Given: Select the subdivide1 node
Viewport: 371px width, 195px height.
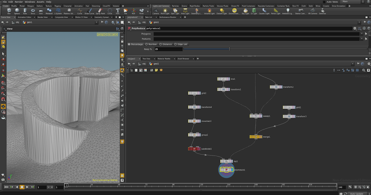Looking at the screenshot, I should [x=194, y=149].
